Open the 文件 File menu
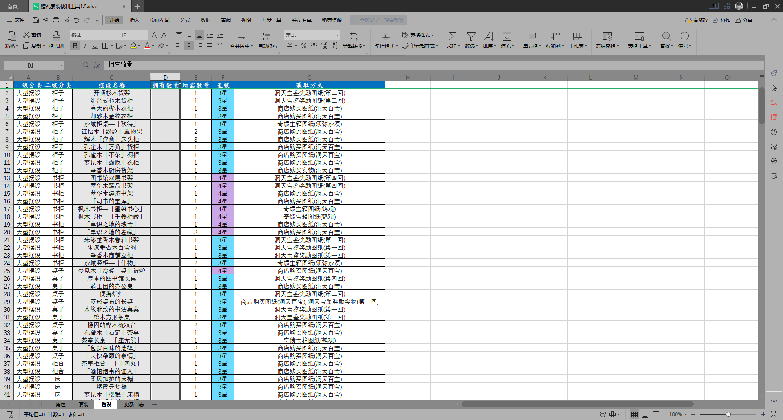The image size is (783, 420). coord(15,20)
